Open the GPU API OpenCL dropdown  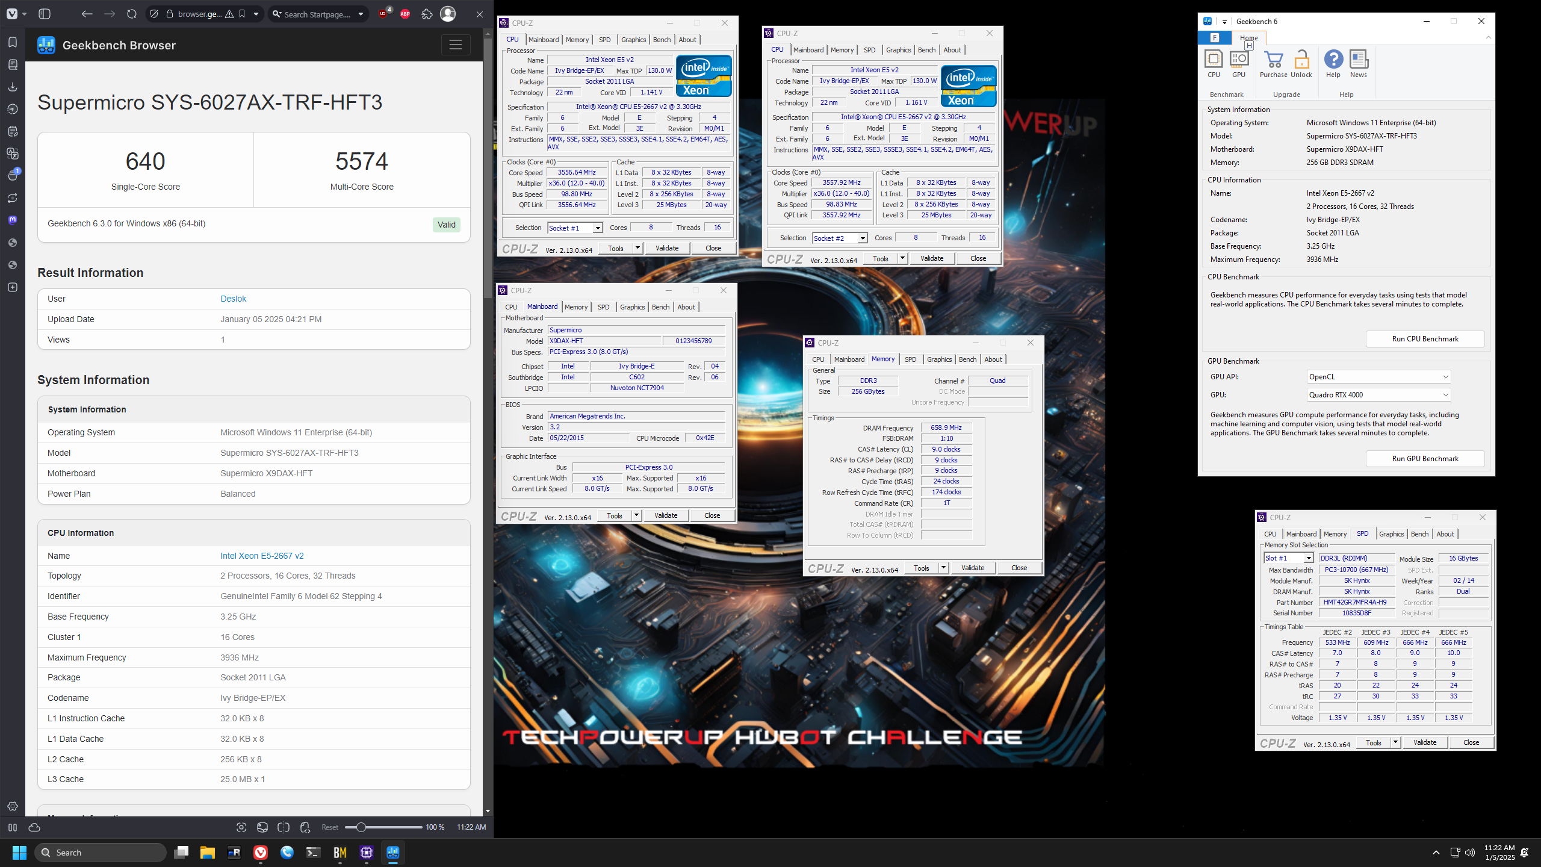point(1378,377)
